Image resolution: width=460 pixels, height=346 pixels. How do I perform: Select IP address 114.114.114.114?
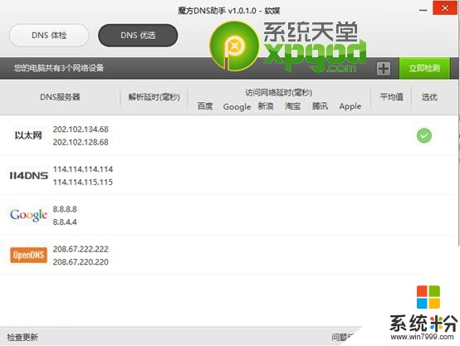pos(83,169)
